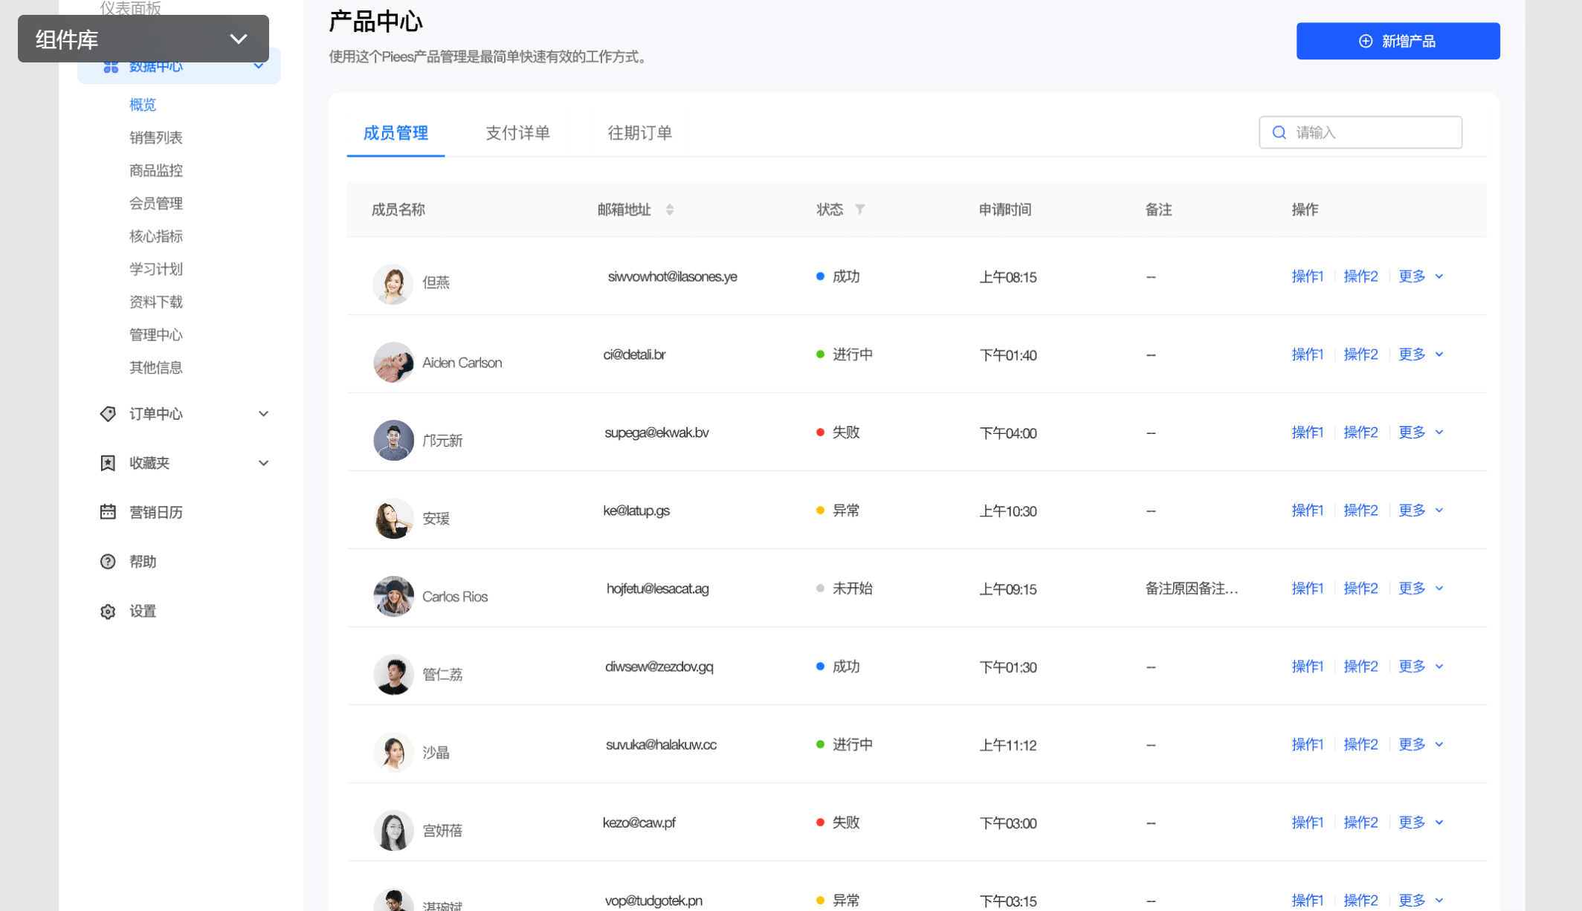
Task: Switch to the 成员管理 tab
Action: [395, 133]
